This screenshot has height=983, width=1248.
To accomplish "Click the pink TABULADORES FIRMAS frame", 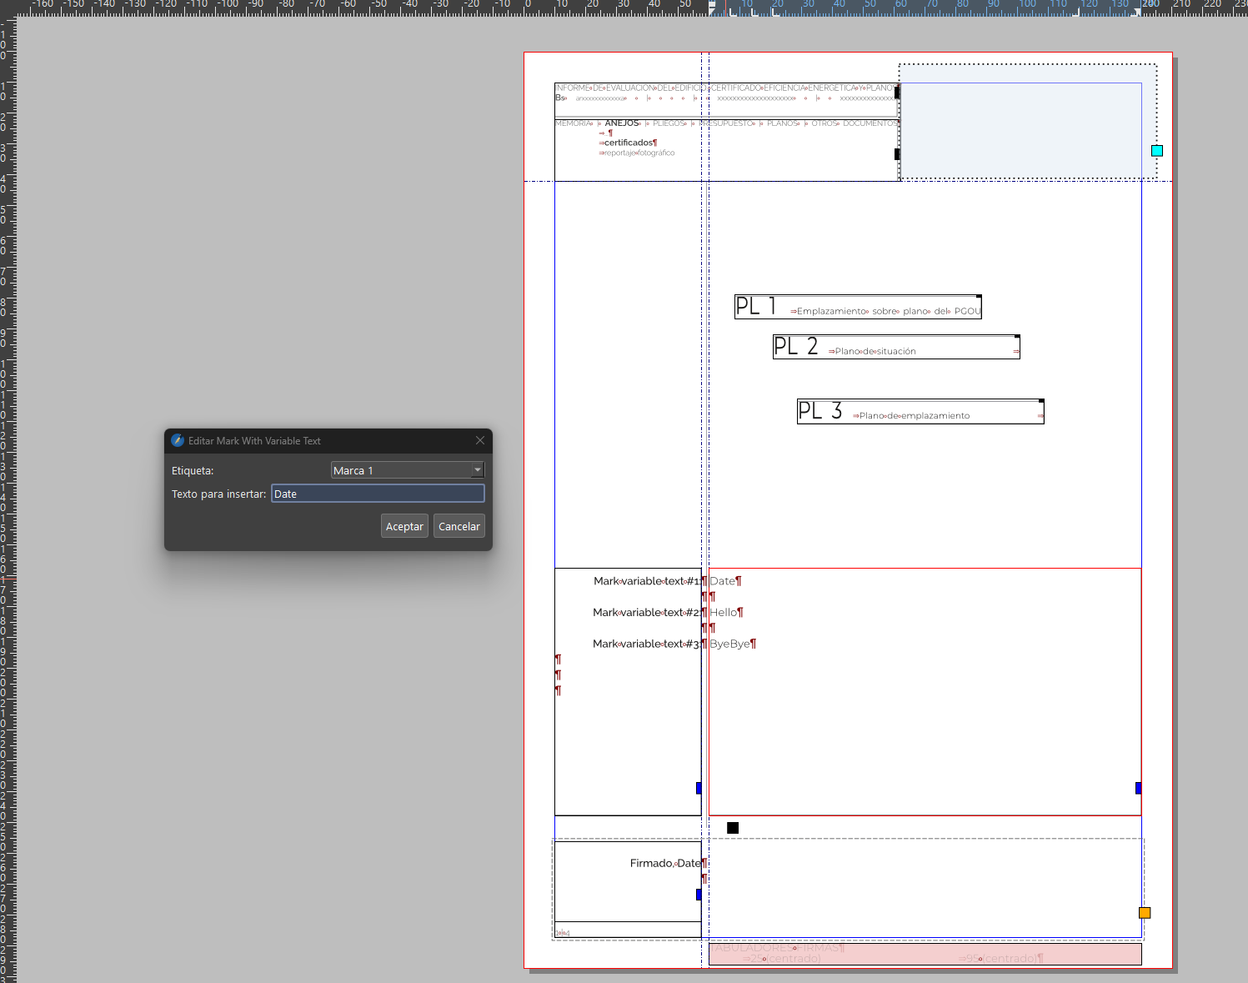I will tap(924, 954).
